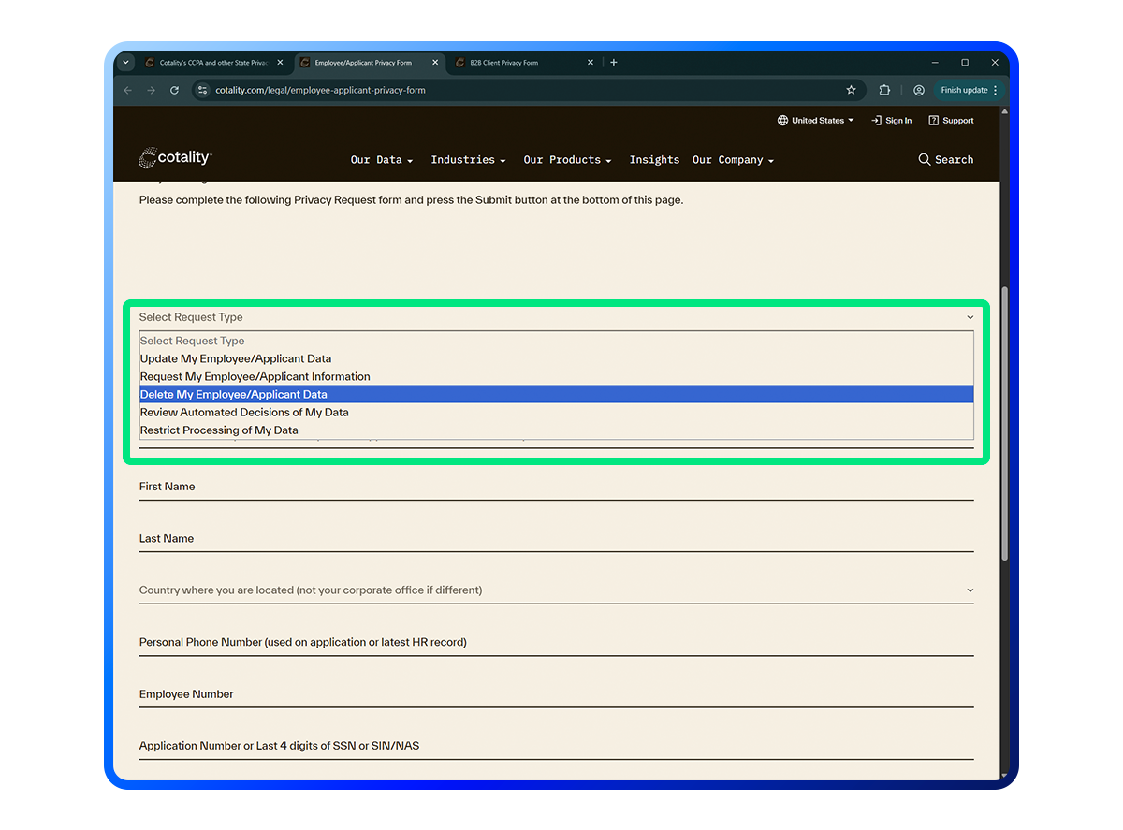Click the browser profile account icon
The width and height of the screenshot is (1123, 830).
pyautogui.click(x=918, y=90)
